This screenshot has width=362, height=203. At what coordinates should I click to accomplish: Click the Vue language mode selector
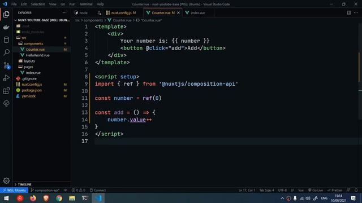click(x=301, y=190)
